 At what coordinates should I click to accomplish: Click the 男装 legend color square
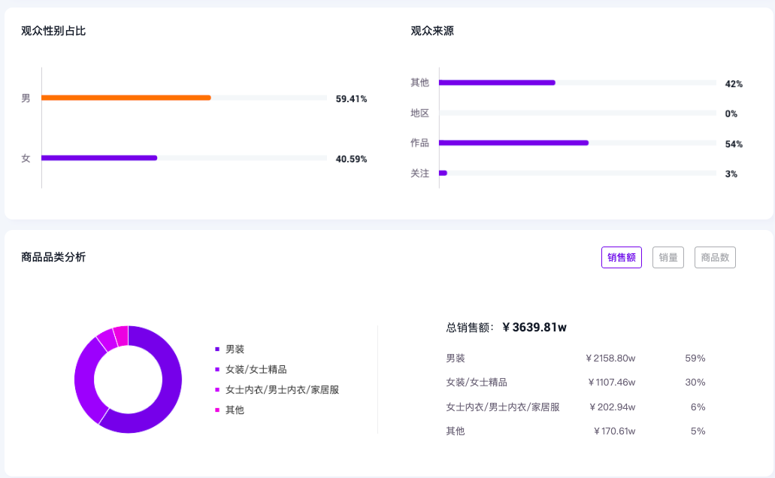(x=218, y=349)
